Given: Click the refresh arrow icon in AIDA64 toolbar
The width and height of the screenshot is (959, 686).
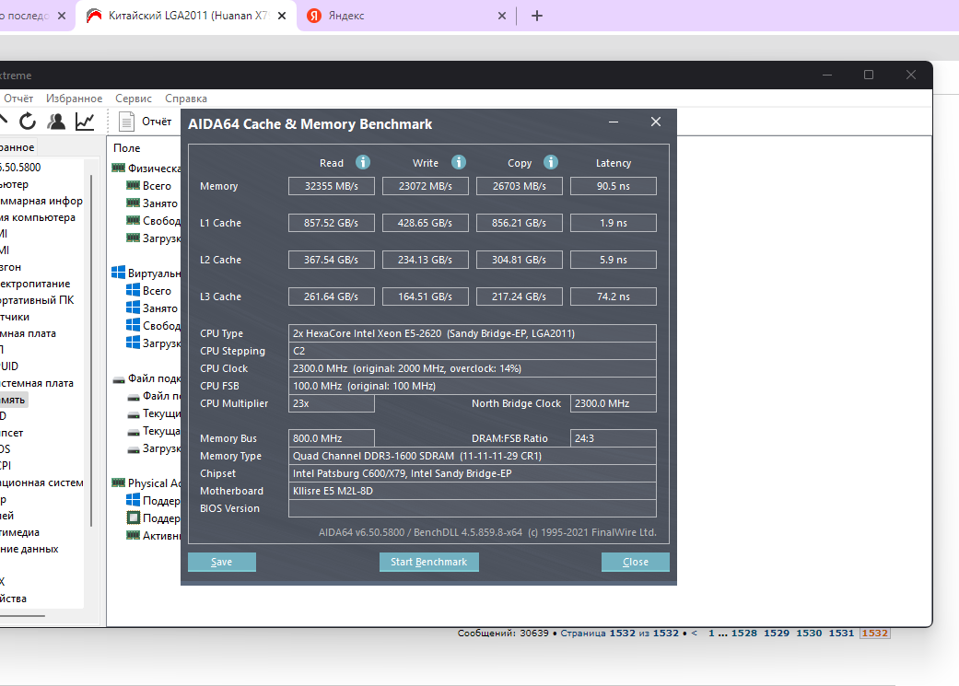Looking at the screenshot, I should pos(28,121).
